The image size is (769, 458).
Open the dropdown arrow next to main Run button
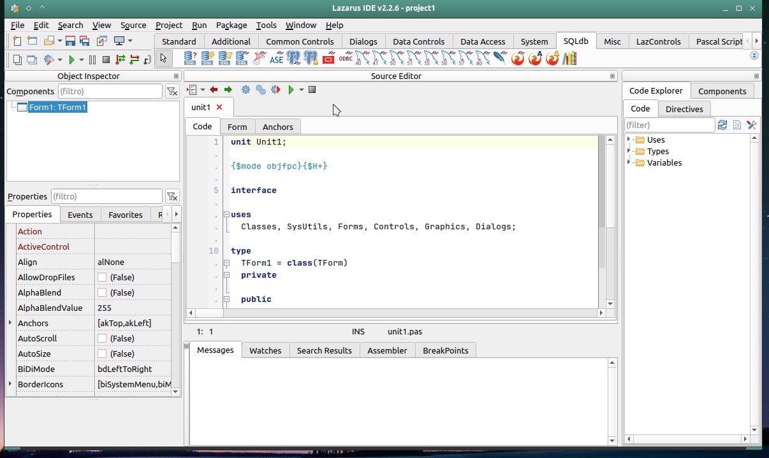pyautogui.click(x=82, y=59)
